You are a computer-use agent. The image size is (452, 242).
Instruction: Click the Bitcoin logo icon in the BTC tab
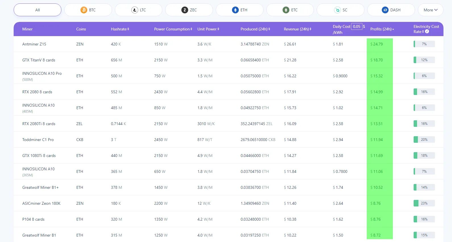tap(84, 10)
